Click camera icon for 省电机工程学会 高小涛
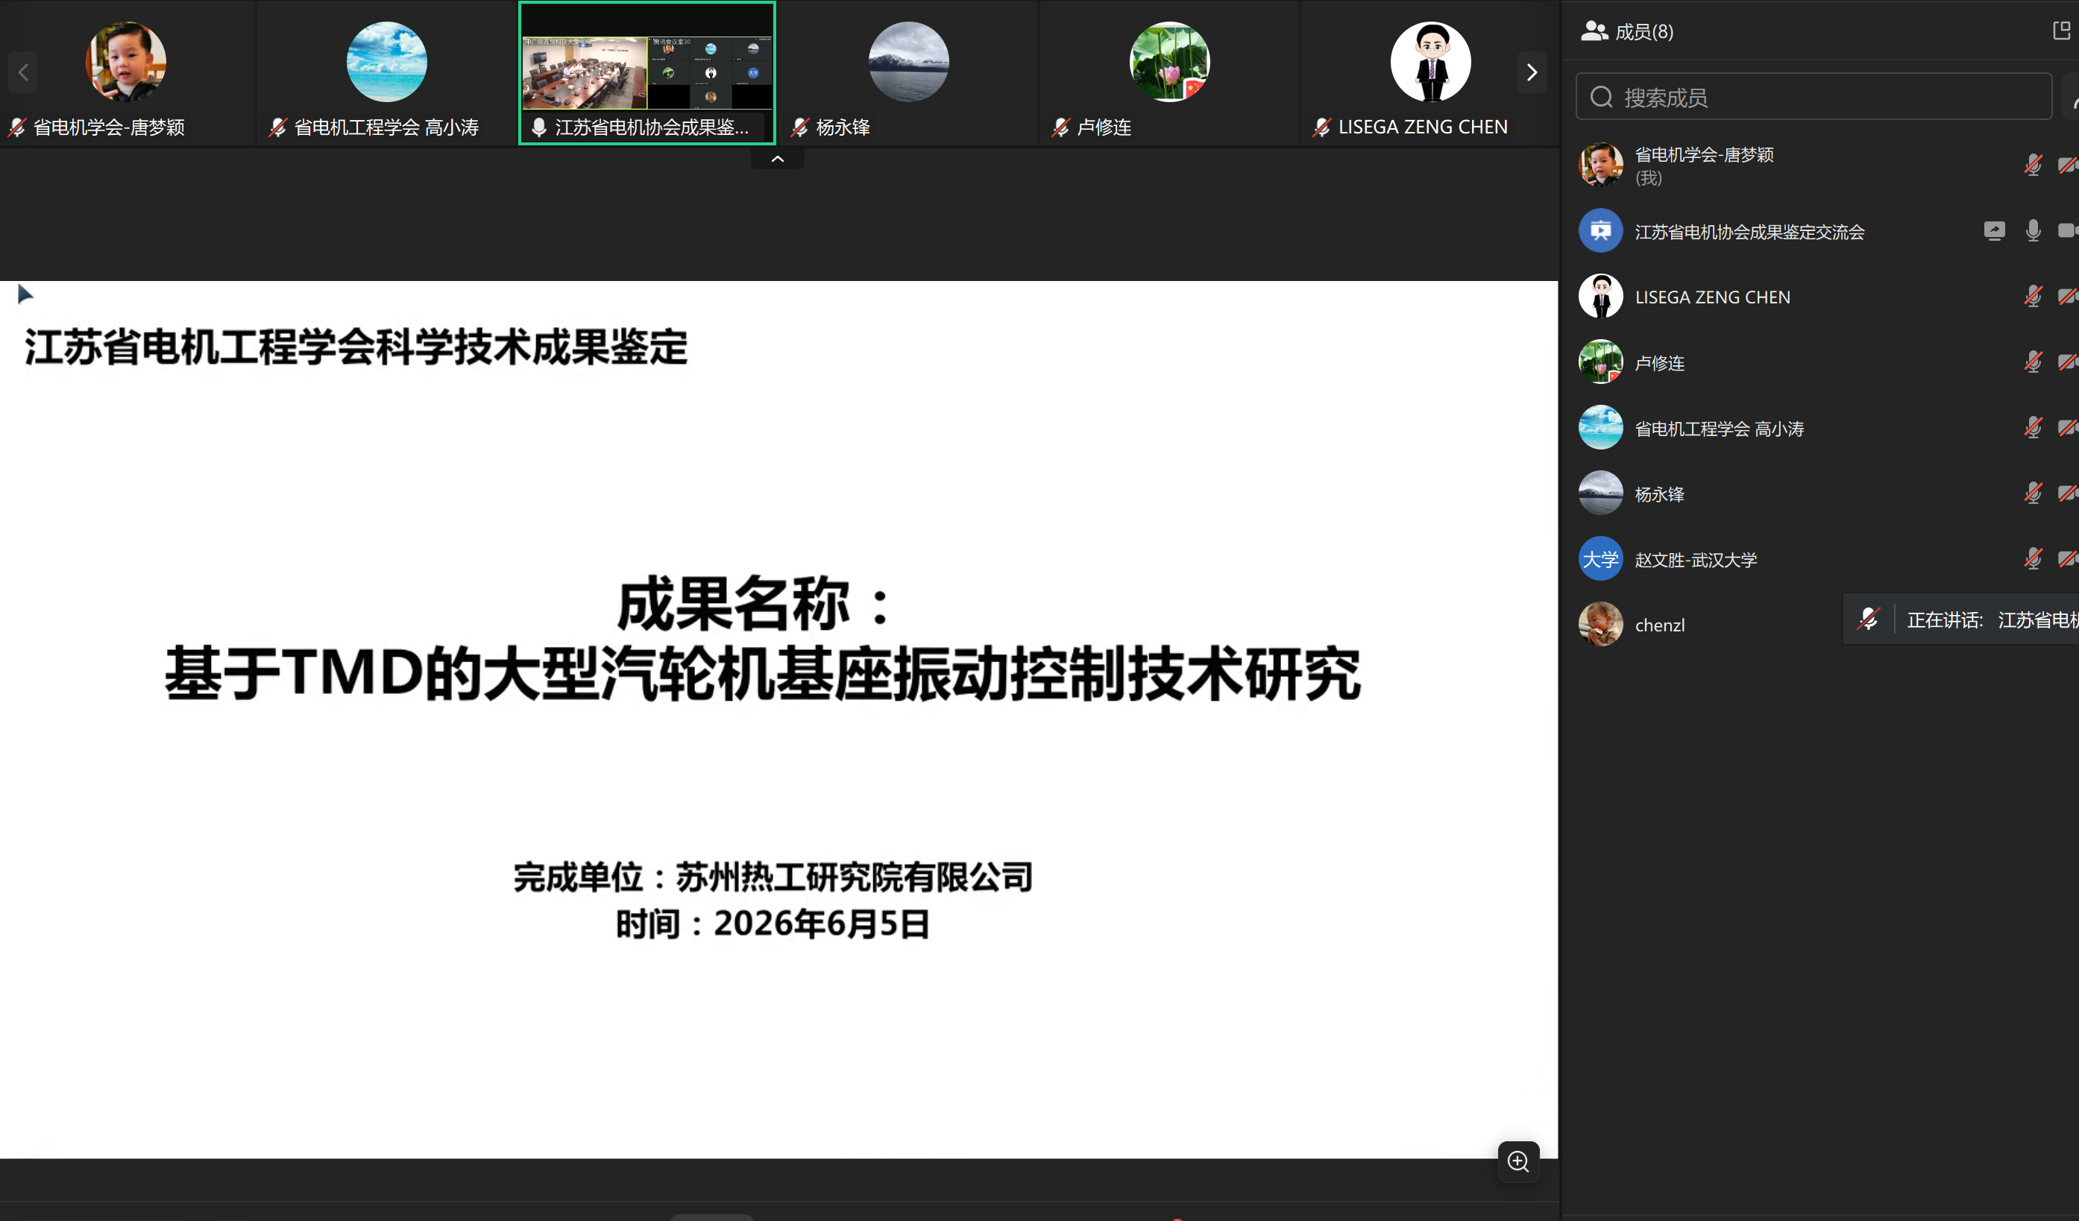 (2069, 427)
